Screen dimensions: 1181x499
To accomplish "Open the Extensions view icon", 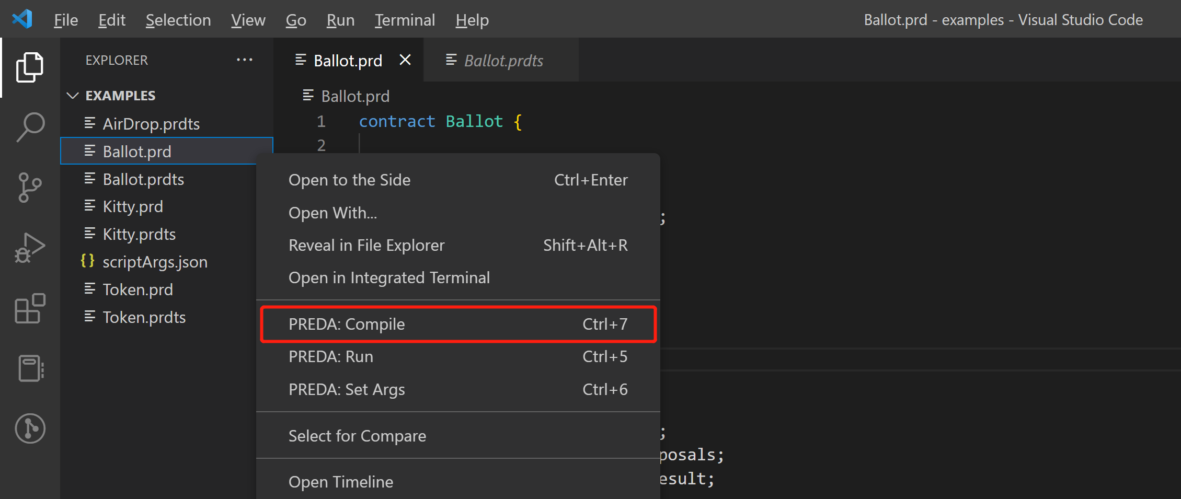I will point(30,308).
